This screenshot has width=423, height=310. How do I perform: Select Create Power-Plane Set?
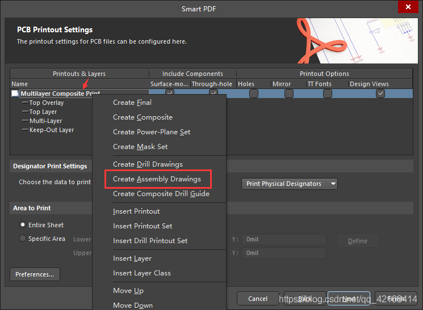(x=152, y=132)
